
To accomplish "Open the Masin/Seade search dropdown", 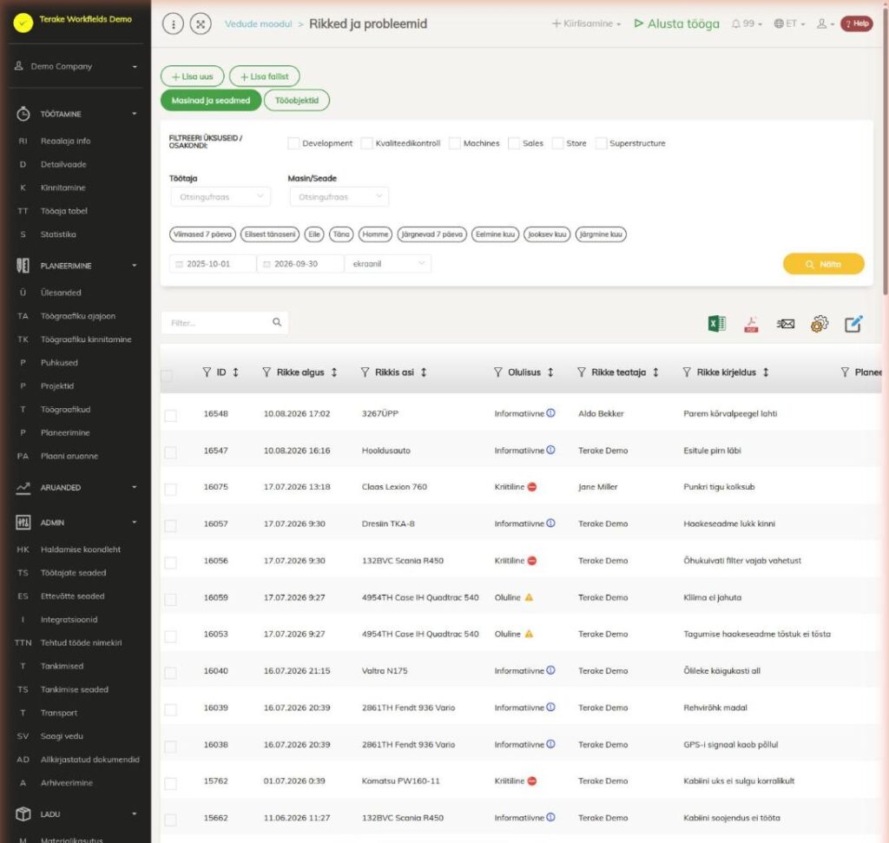I will point(339,197).
